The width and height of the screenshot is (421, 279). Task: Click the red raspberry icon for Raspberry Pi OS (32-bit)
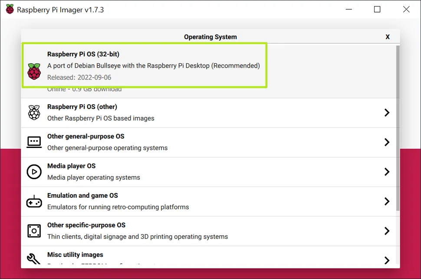(x=34, y=71)
